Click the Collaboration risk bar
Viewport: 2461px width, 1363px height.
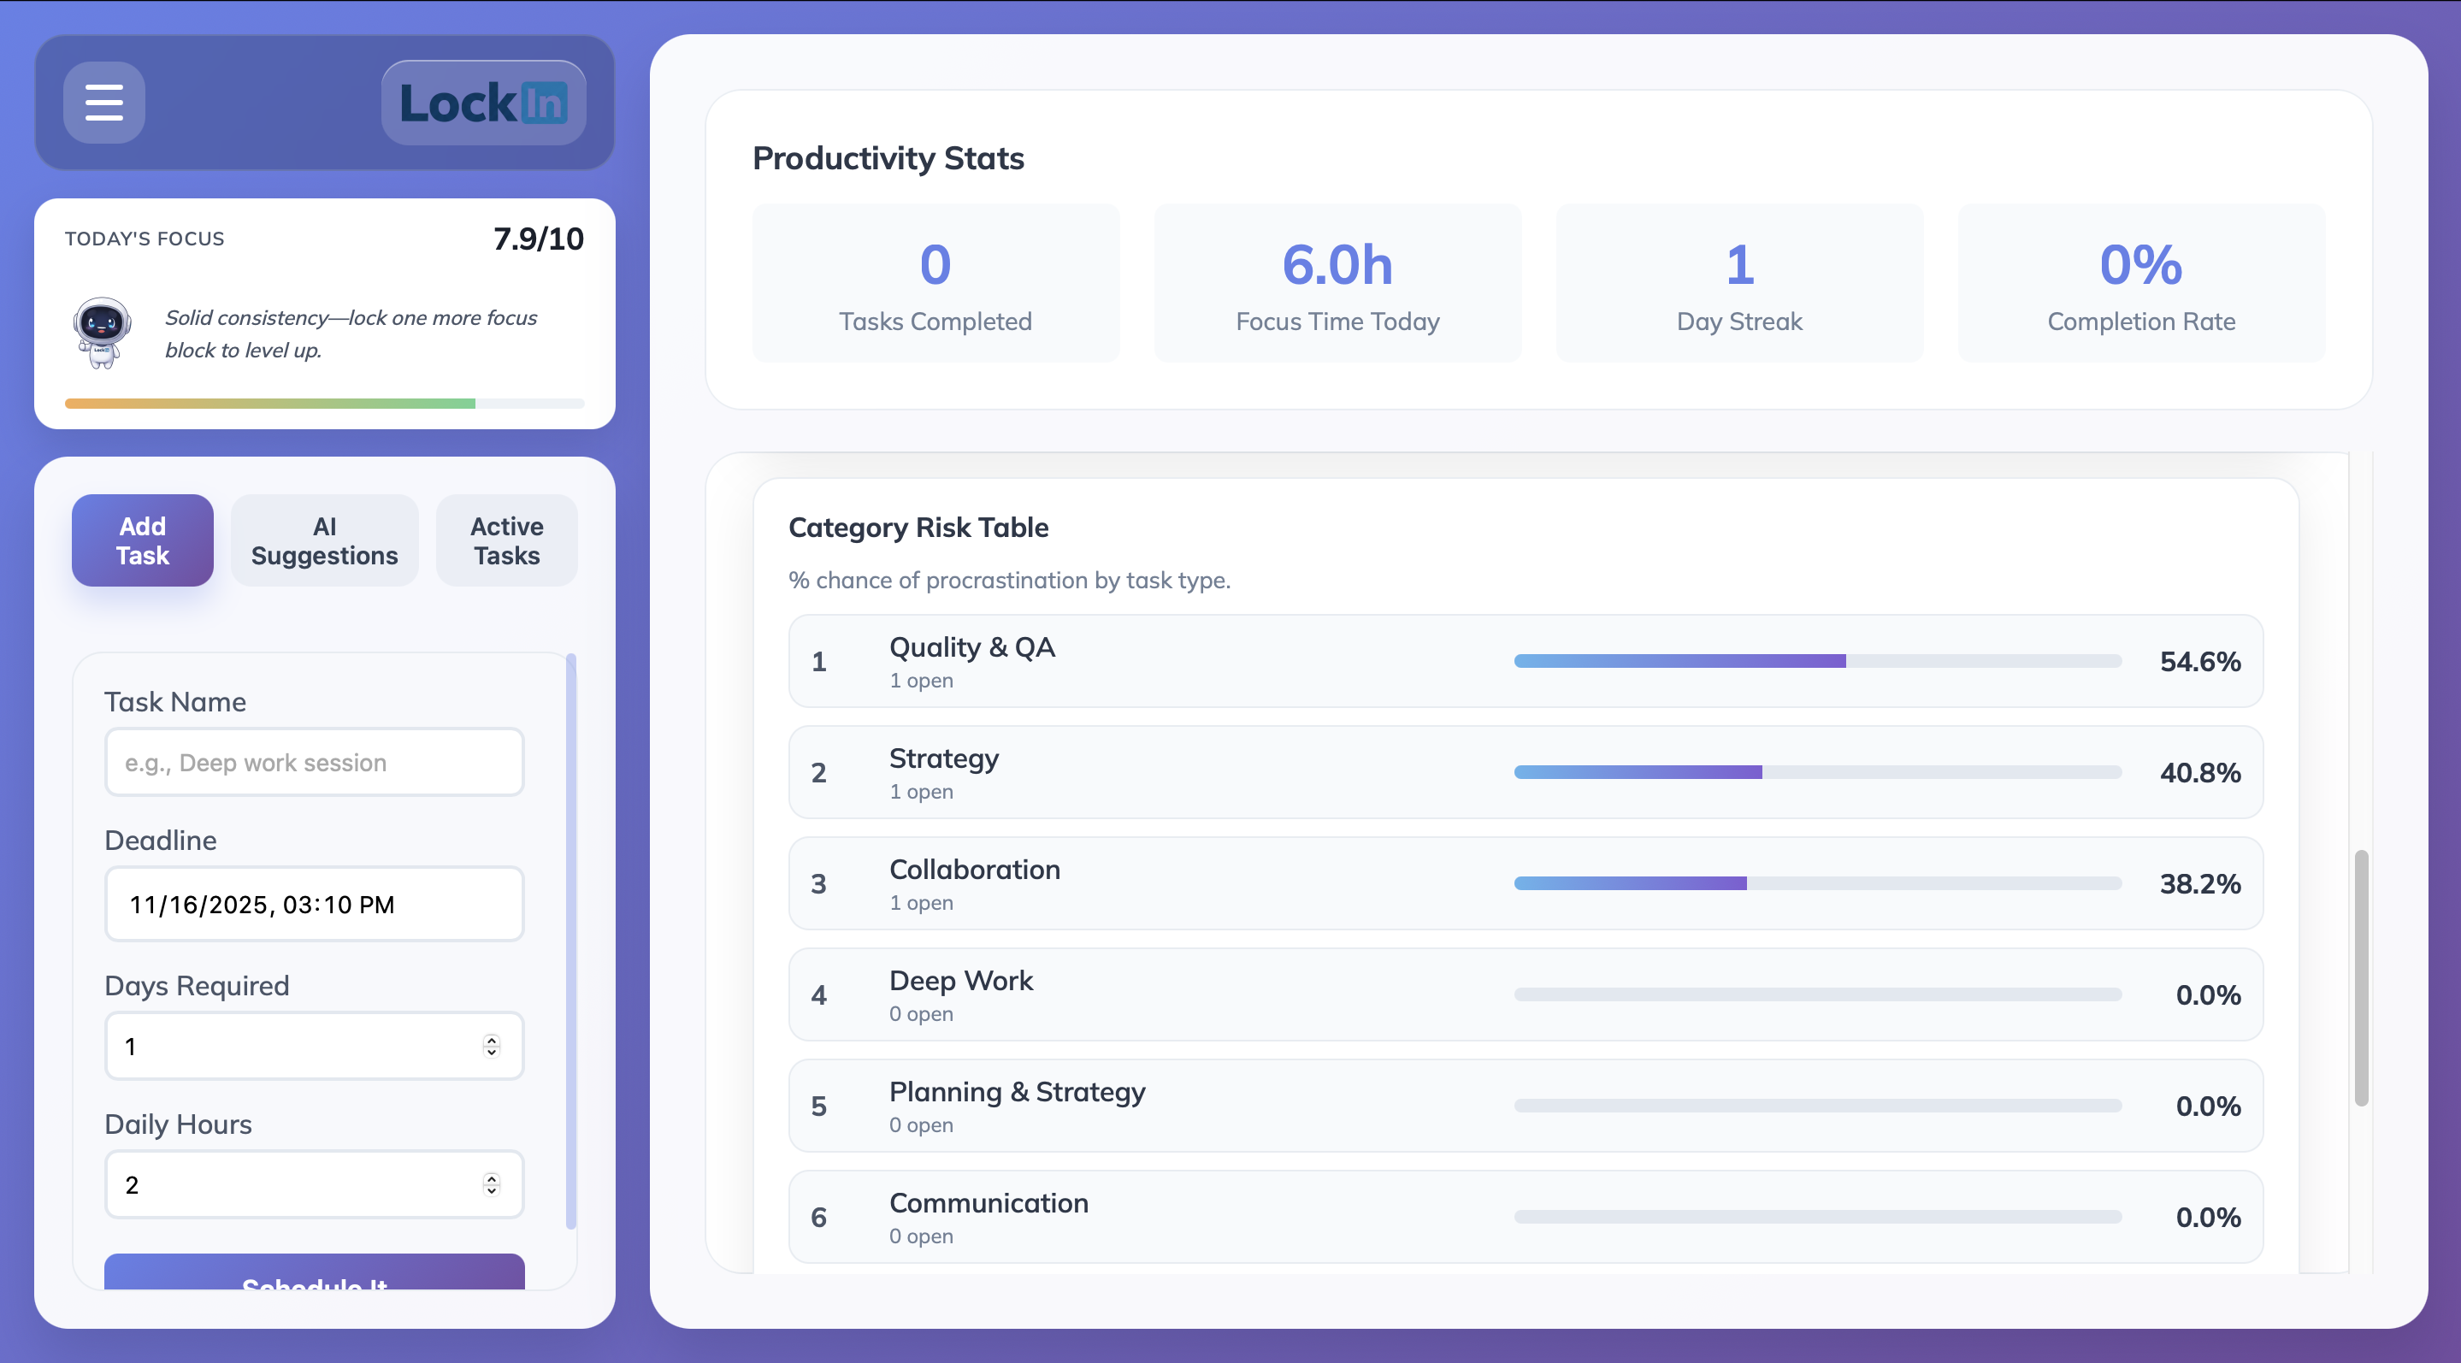(x=1817, y=883)
